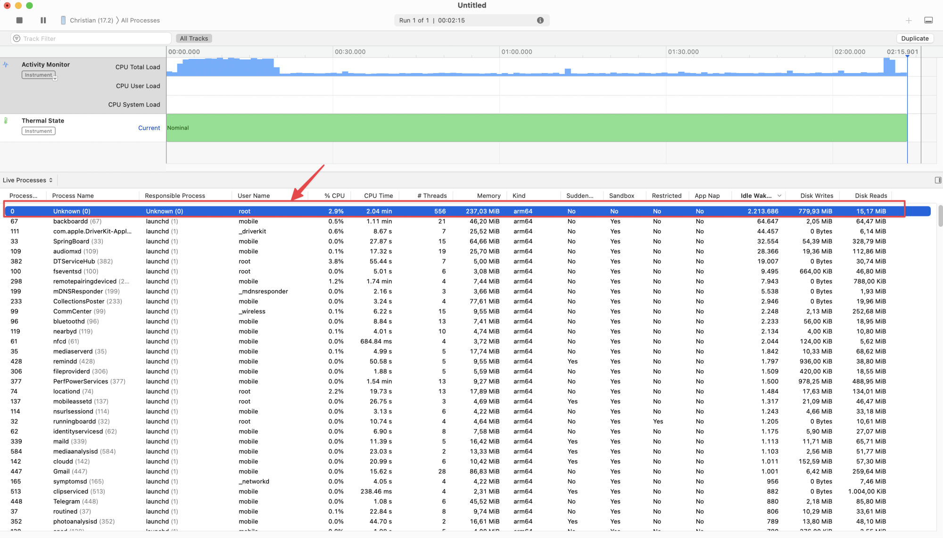Sort table by % CPU column header
Image resolution: width=943 pixels, height=538 pixels.
pyautogui.click(x=334, y=196)
